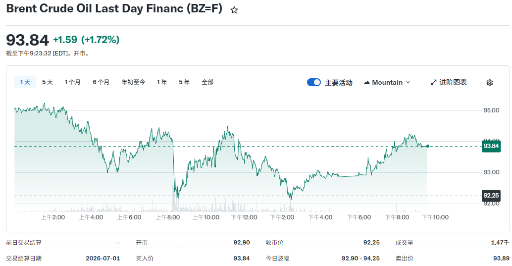This screenshot has height=266, width=512.
Task: Select the 6个月 range tab
Action: [x=101, y=82]
